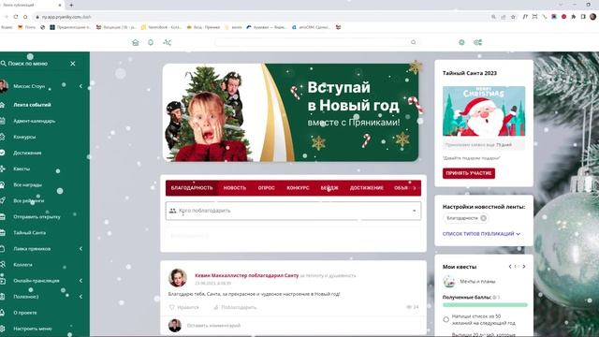Click the 'Вступай в Новый год' banner
This screenshot has width=599, height=337.
291,112
